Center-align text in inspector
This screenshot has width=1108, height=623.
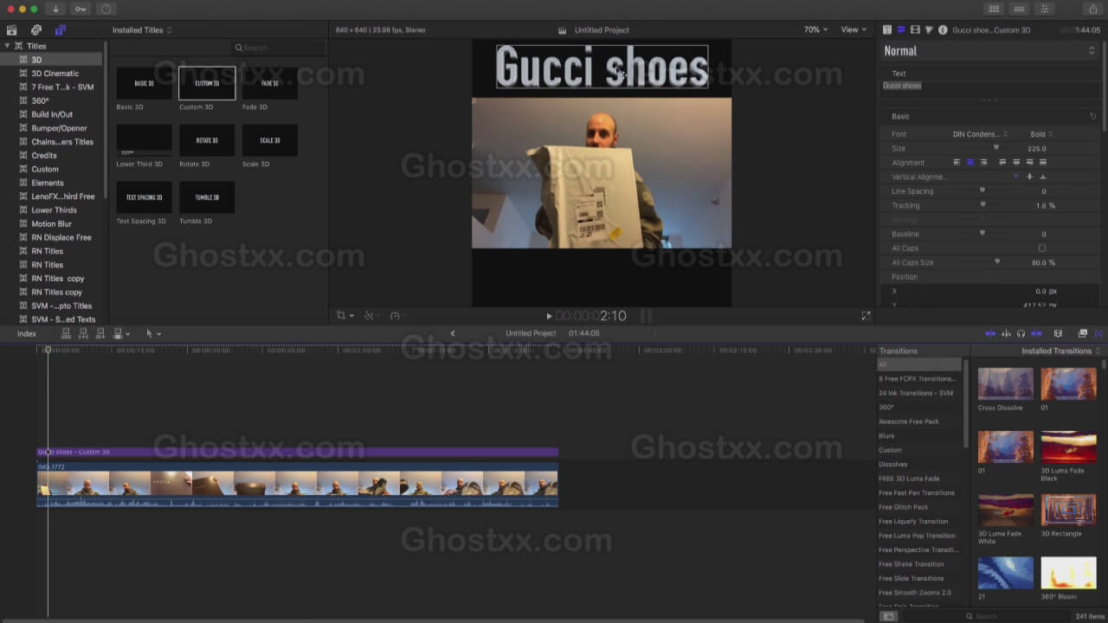point(970,163)
